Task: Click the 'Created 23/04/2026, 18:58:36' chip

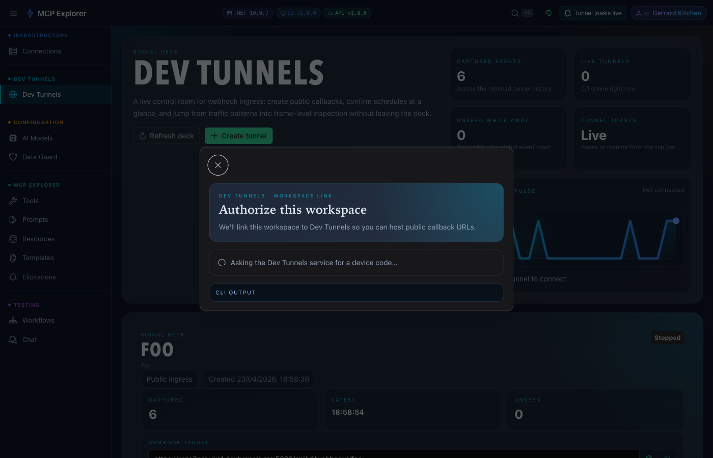Action: [x=259, y=379]
